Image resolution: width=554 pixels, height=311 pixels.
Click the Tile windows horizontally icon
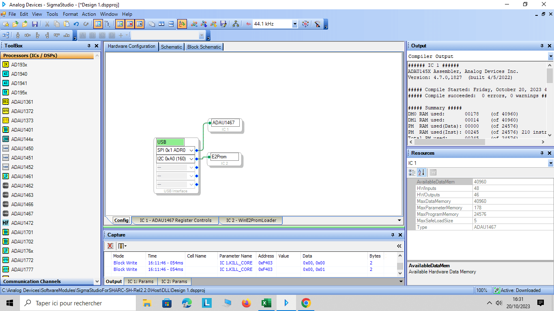(x=171, y=24)
